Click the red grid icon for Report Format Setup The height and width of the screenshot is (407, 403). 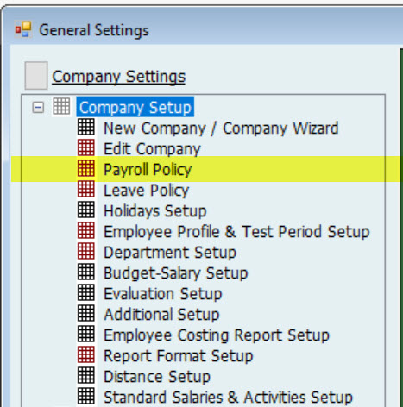click(86, 354)
